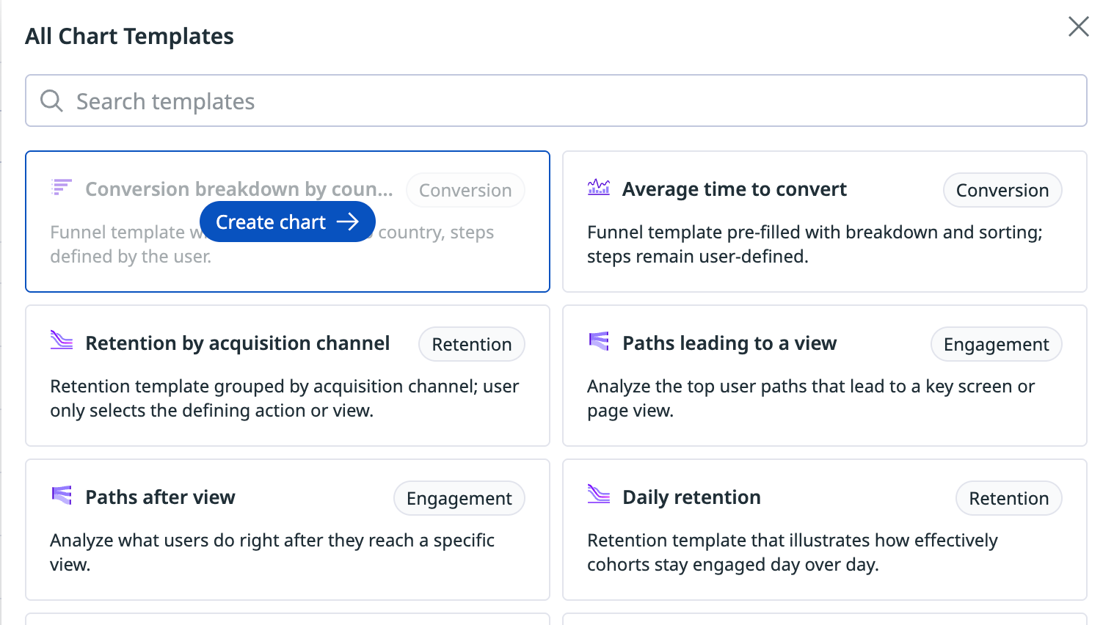
Task: Click the Conversion tag on Average time card
Action: (1002, 190)
